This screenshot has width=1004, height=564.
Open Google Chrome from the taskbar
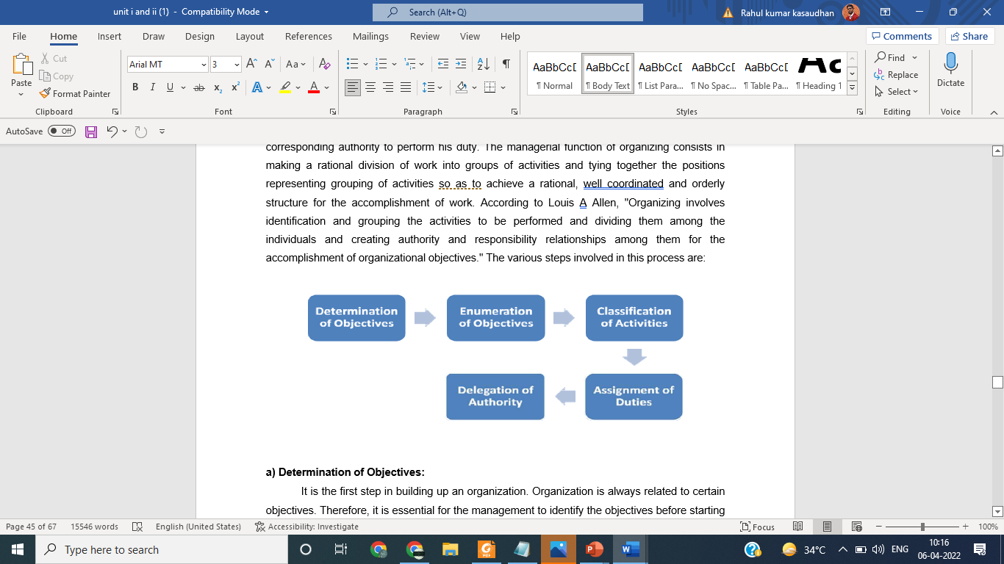[x=379, y=549]
